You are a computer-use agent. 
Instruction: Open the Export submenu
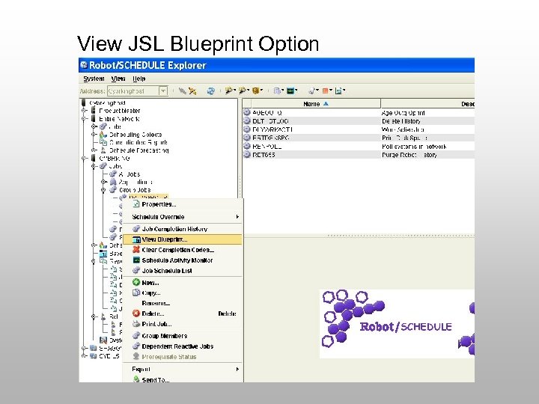183,369
